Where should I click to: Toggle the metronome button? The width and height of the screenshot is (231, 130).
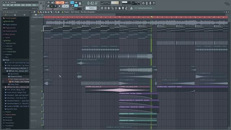(x=48, y=3)
